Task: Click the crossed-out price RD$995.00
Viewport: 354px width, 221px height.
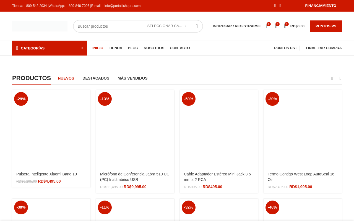Action: tap(193, 187)
